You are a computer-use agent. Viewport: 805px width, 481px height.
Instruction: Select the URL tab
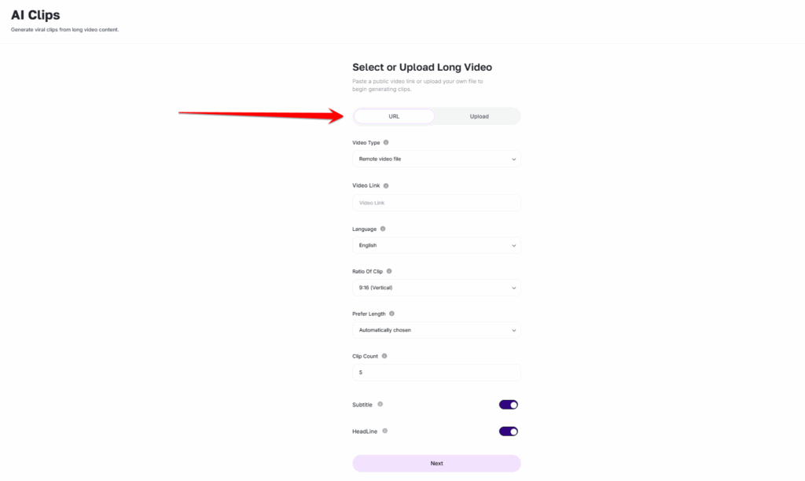pos(394,116)
